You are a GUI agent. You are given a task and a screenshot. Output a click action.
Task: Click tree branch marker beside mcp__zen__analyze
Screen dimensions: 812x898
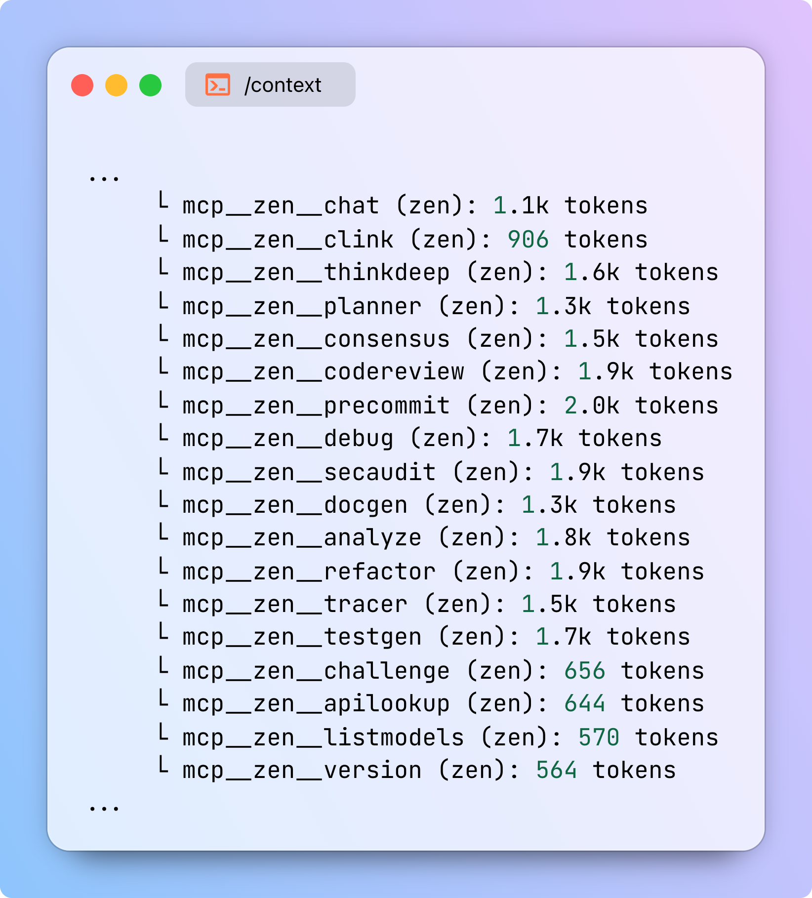tap(163, 534)
